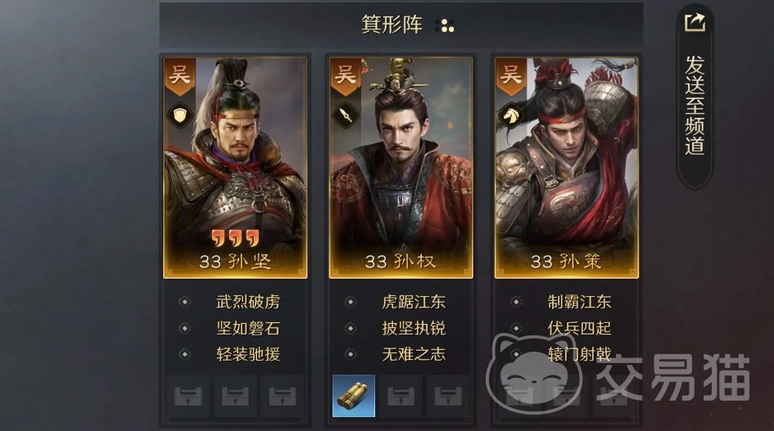
Task: Click the first locked equipment slot under 孙坚
Action: click(x=188, y=396)
